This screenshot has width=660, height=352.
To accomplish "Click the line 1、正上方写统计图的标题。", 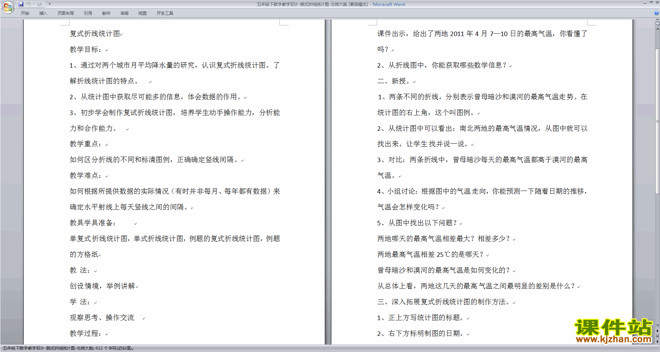I will 421,318.
